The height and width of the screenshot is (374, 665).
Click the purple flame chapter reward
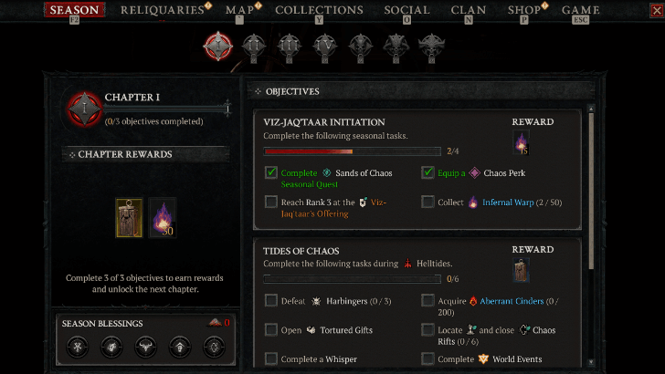[163, 217]
